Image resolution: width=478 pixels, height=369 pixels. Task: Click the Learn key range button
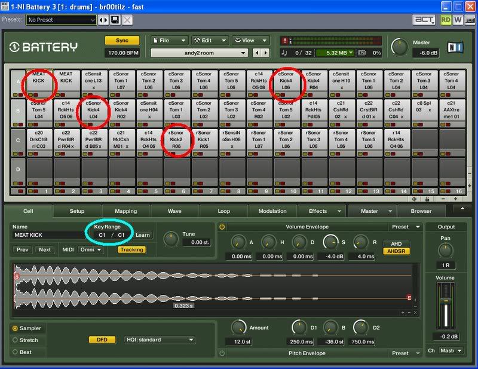tap(143, 235)
